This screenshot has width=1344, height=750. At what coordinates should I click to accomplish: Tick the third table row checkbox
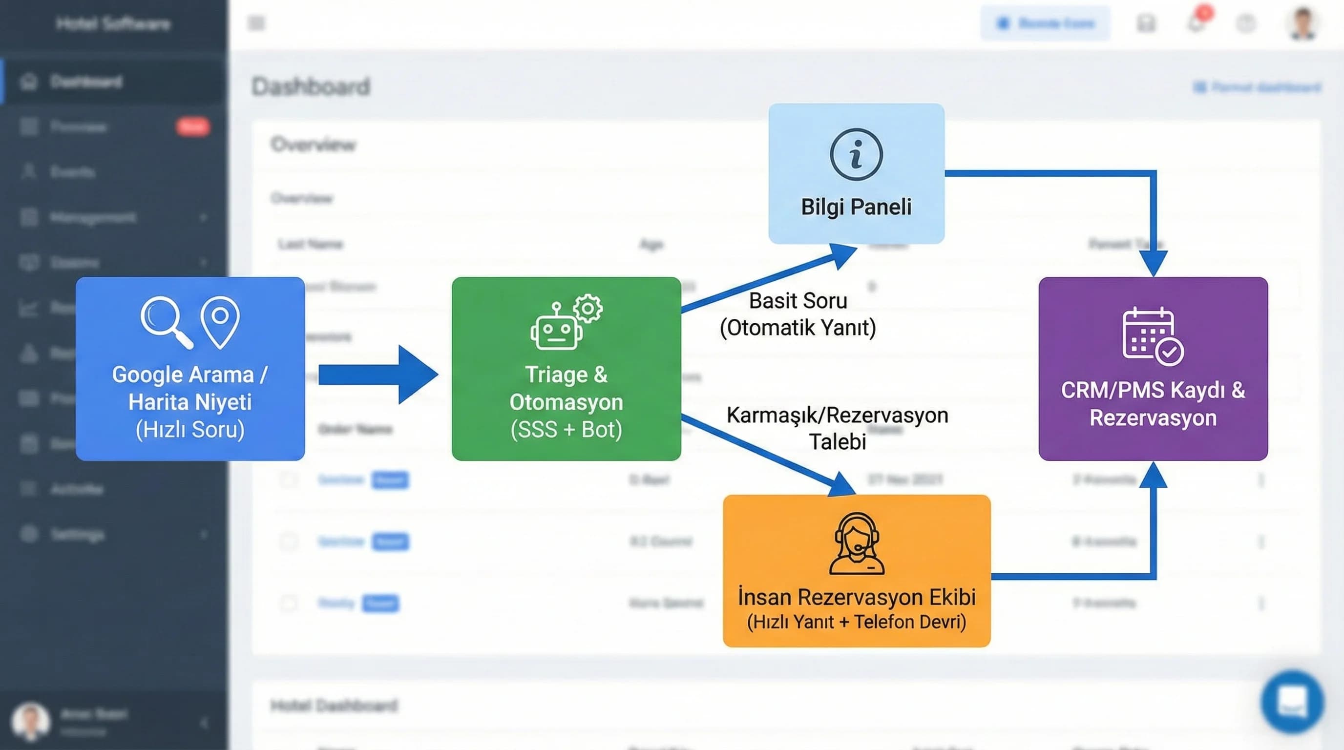pyautogui.click(x=289, y=604)
